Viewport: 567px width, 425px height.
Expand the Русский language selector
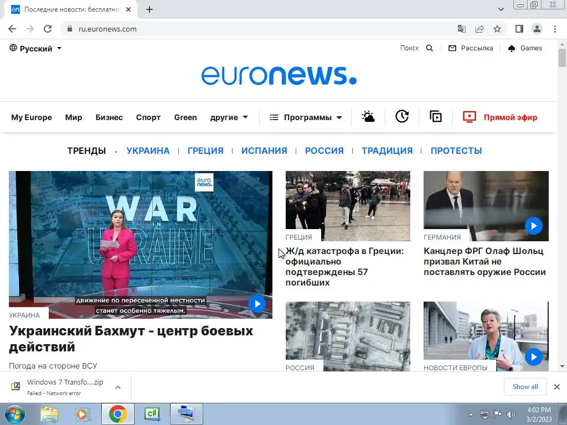[35, 49]
